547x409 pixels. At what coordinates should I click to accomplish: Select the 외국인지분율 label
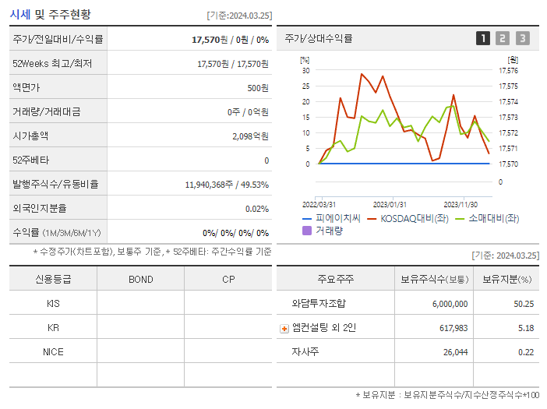[40, 208]
